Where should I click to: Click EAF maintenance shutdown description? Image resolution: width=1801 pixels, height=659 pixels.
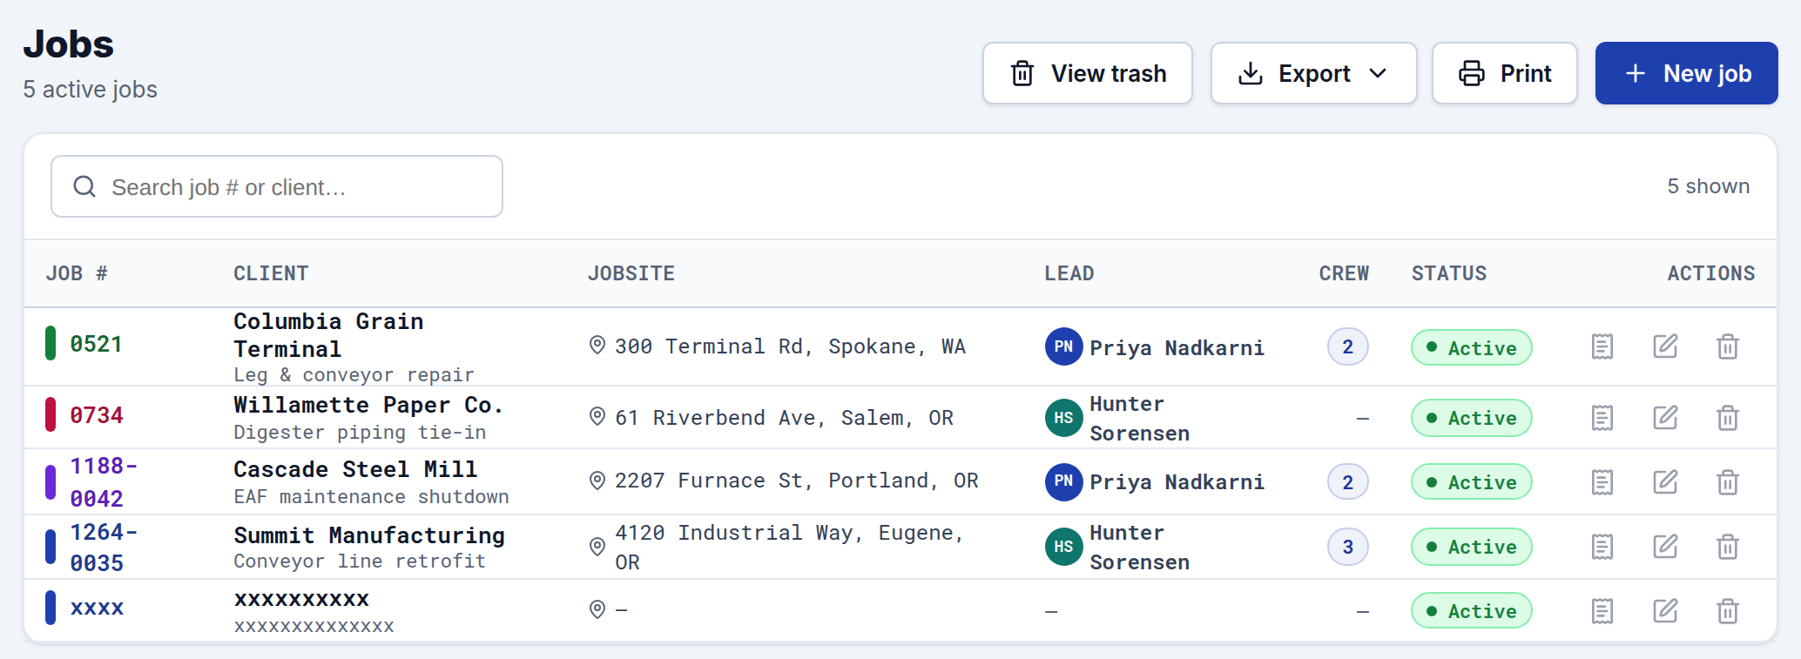(x=371, y=497)
